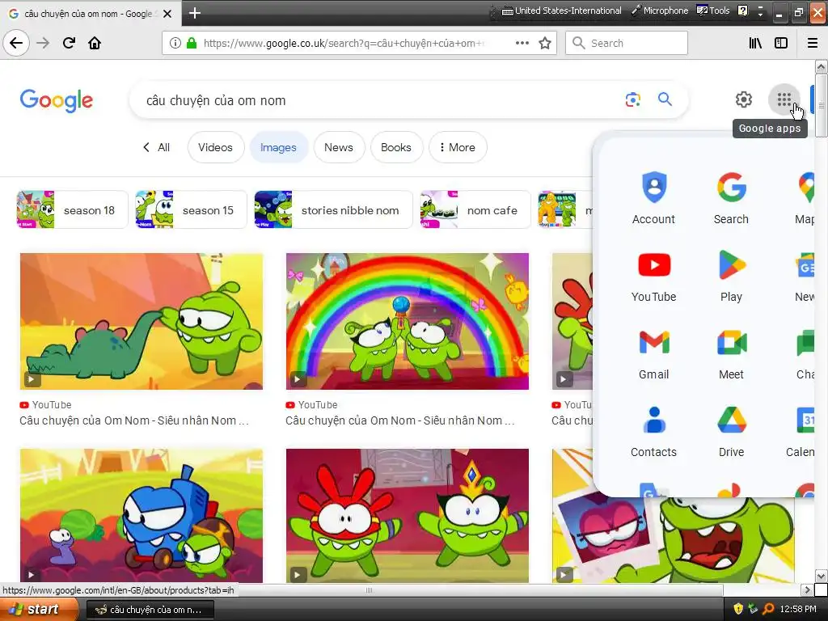The image size is (828, 621).
Task: Go to the browser home page
Action: pos(95,43)
